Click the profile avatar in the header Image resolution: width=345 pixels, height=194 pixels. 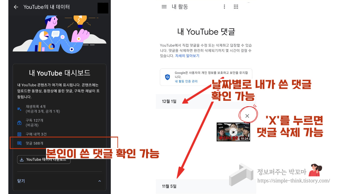pyautogui.click(x=103, y=8)
